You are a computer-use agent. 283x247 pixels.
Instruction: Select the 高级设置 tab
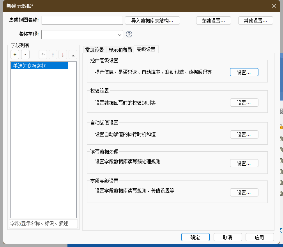pyautogui.click(x=146, y=49)
